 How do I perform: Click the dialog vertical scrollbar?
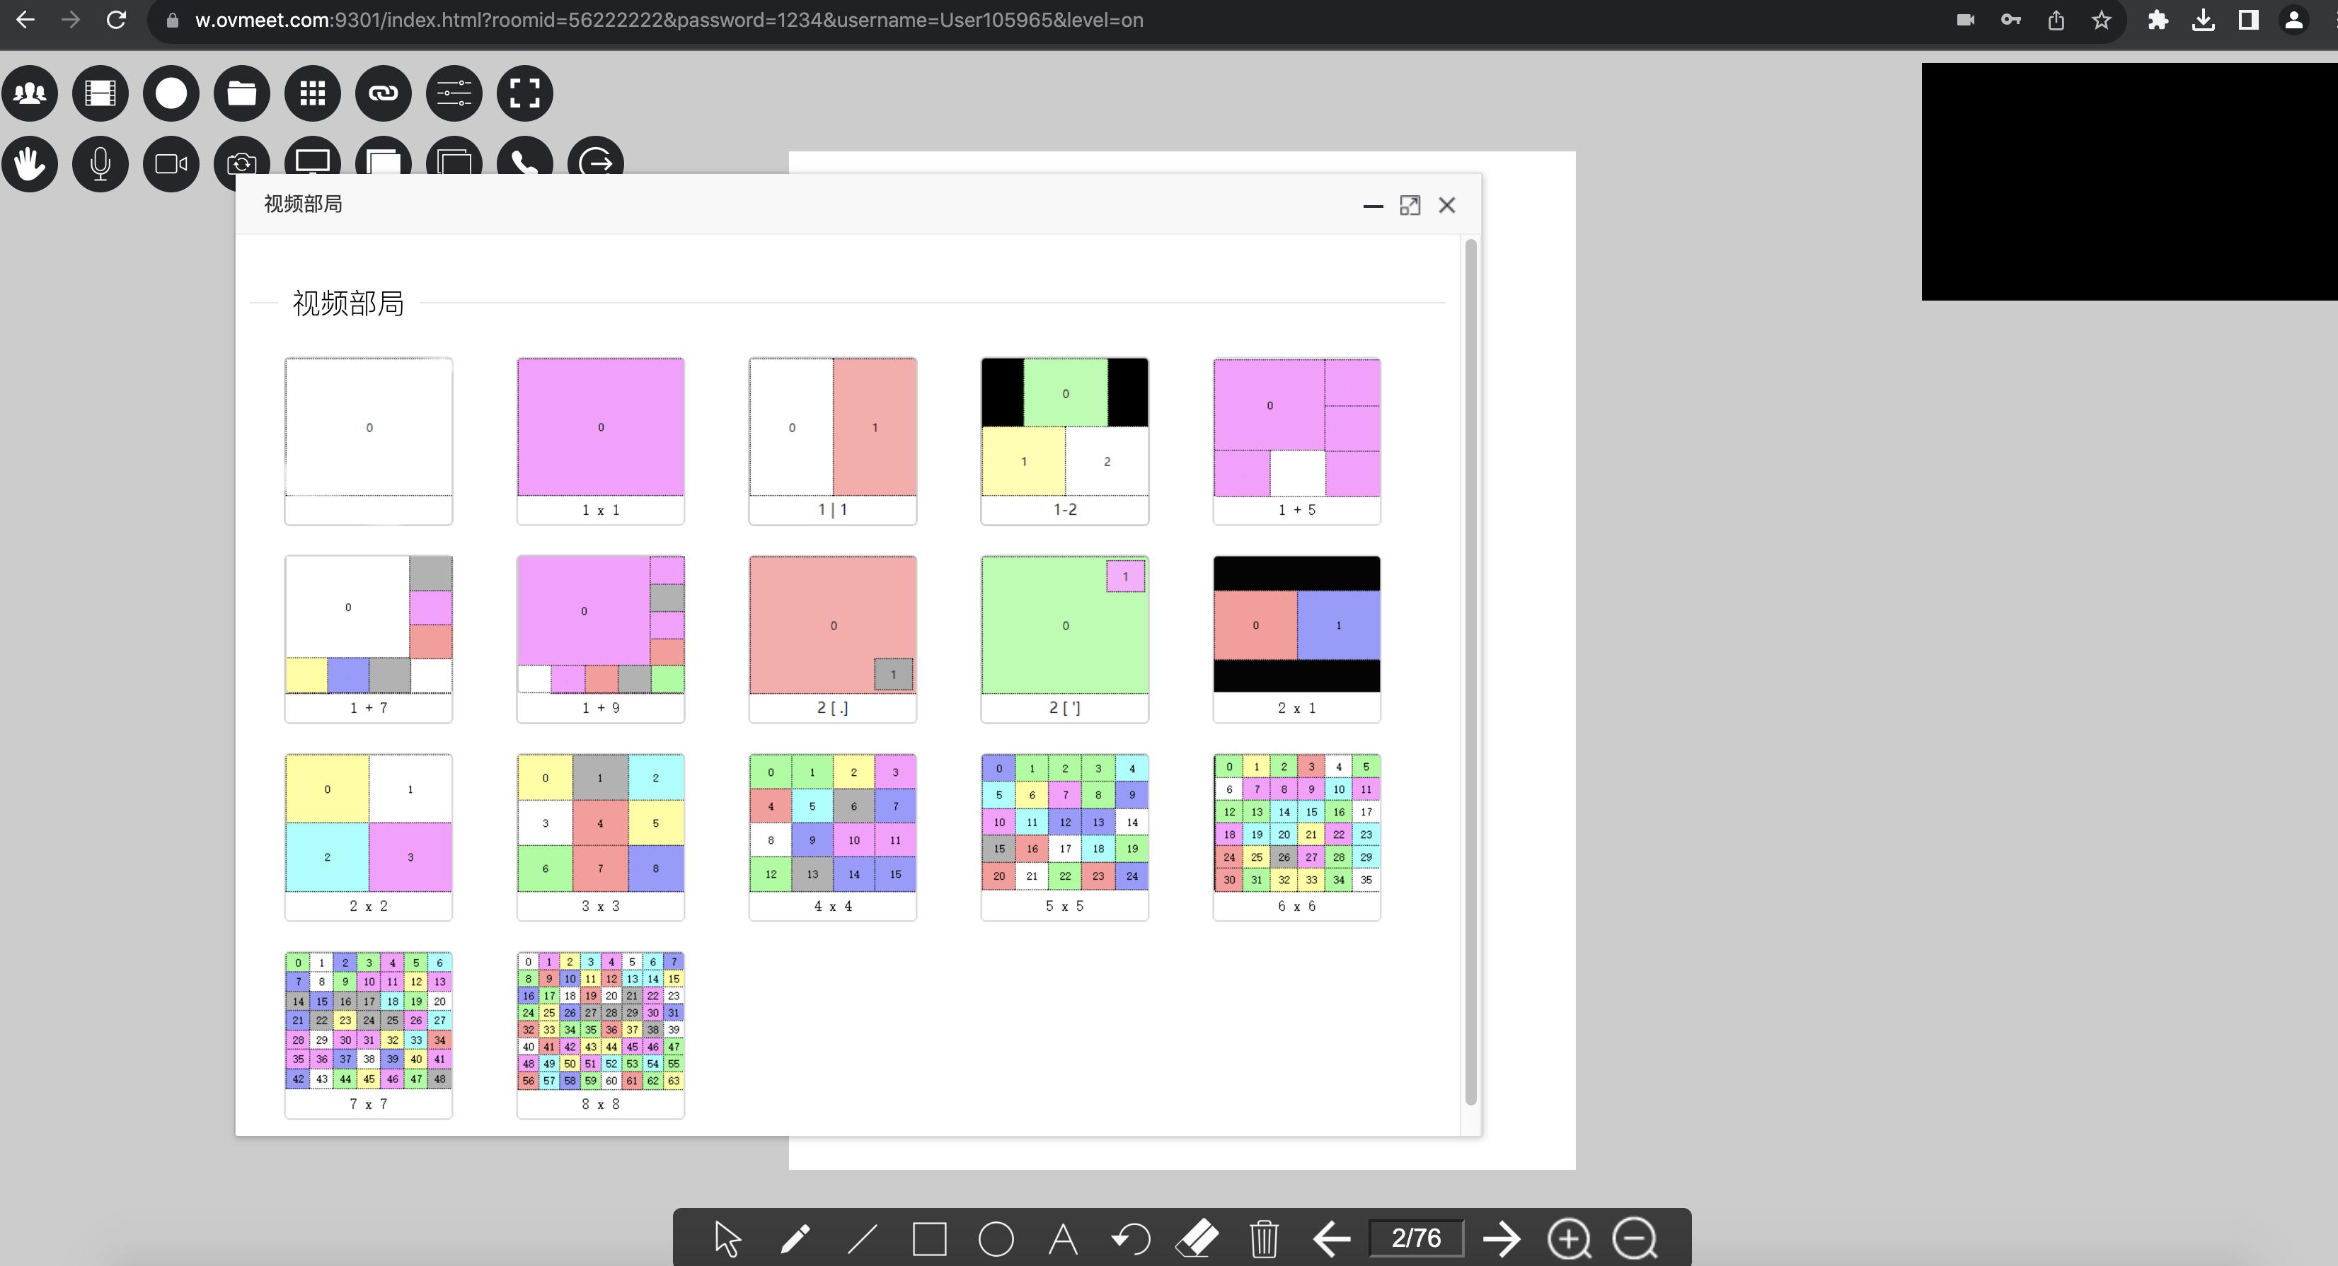pyautogui.click(x=1470, y=671)
